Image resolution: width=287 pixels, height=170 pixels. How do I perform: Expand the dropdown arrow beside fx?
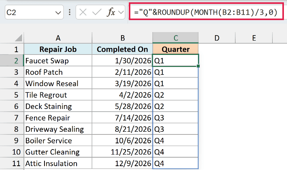pyautogui.click(x=121, y=12)
